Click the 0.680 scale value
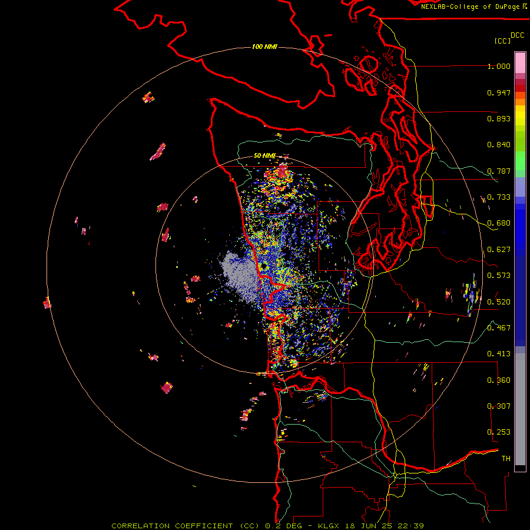The image size is (530, 530). pyautogui.click(x=499, y=223)
